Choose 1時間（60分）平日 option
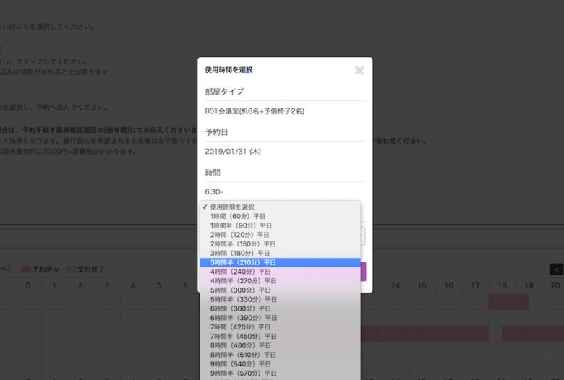This screenshot has height=380, width=564. 281,217
